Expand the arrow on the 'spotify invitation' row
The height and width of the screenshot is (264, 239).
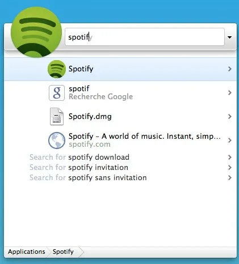pyautogui.click(x=230, y=168)
